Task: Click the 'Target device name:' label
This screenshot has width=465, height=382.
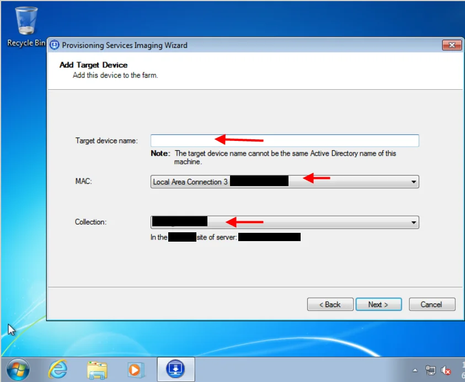Action: (x=106, y=140)
